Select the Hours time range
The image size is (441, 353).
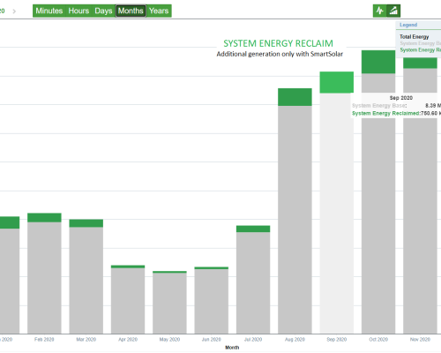tap(78, 11)
